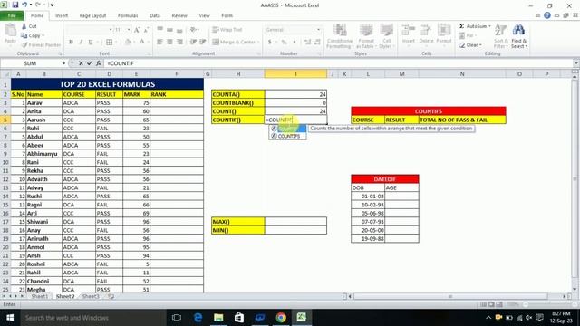Open Find & Select binoculars
The width and height of the screenshot is (580, 326).
click(x=519, y=36)
